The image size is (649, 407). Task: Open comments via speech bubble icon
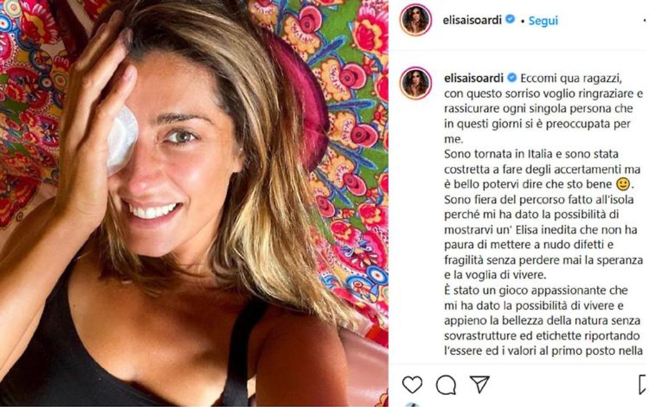[446, 385]
